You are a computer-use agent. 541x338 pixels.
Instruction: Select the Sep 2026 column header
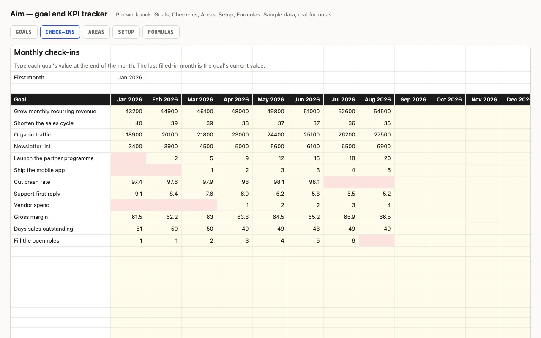(413, 100)
